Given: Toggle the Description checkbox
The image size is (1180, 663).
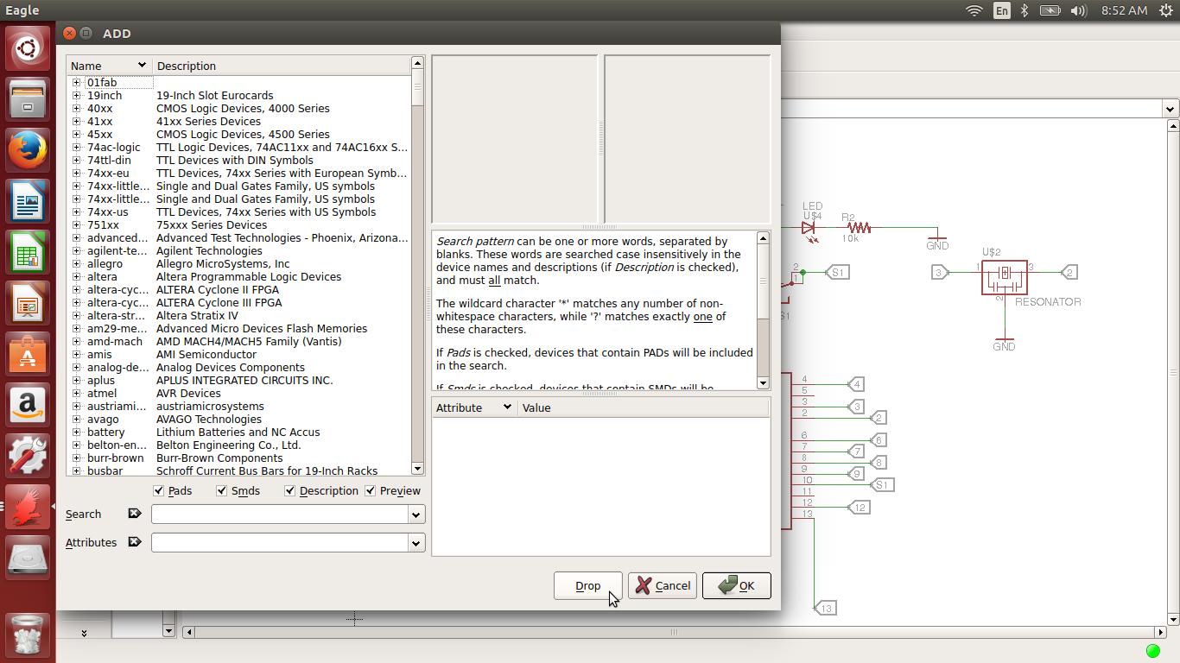Looking at the screenshot, I should coord(289,490).
